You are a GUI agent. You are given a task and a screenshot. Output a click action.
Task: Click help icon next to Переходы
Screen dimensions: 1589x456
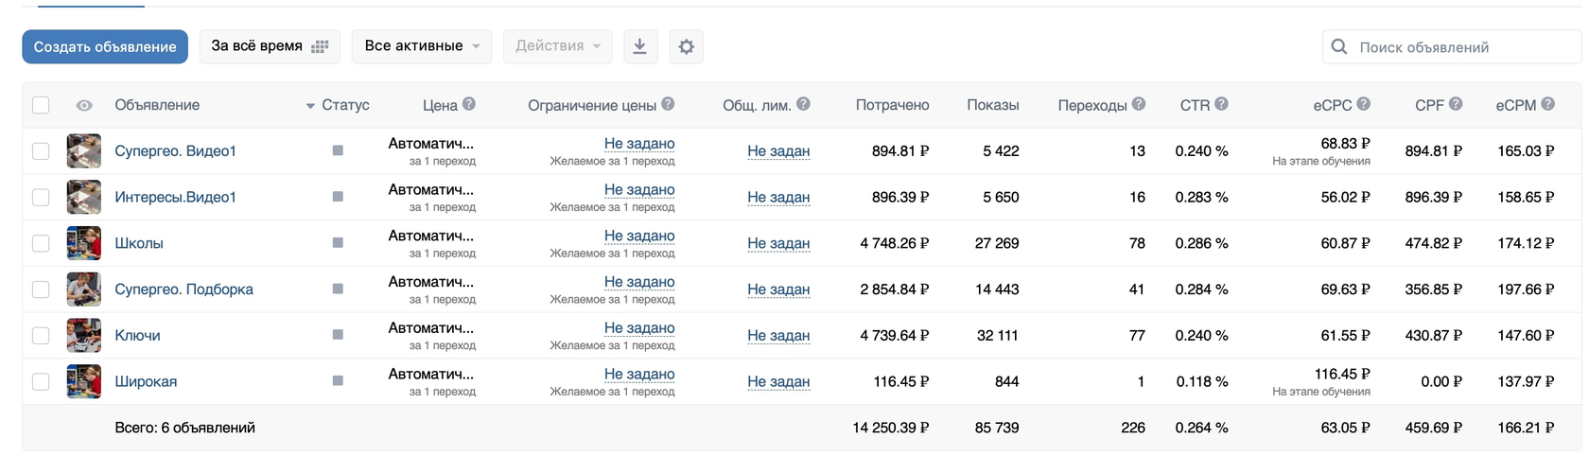pos(1139,104)
